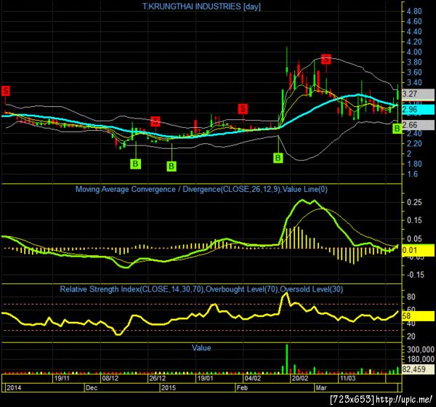This screenshot has width=436, height=407.
Task: Select the 2.66 lower band price label
Action: tap(419, 125)
